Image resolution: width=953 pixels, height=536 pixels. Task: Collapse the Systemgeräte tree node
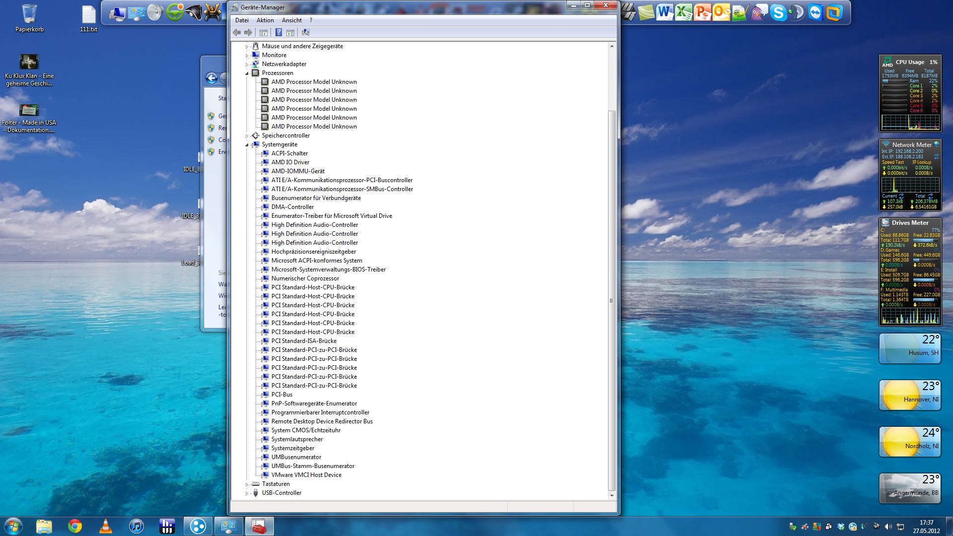pos(247,145)
